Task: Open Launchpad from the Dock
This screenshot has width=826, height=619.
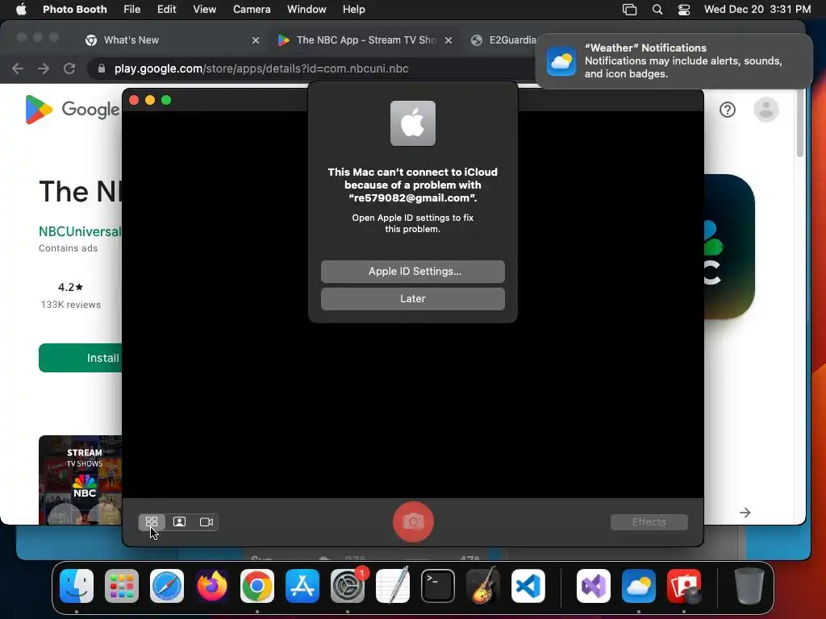Action: 122,586
